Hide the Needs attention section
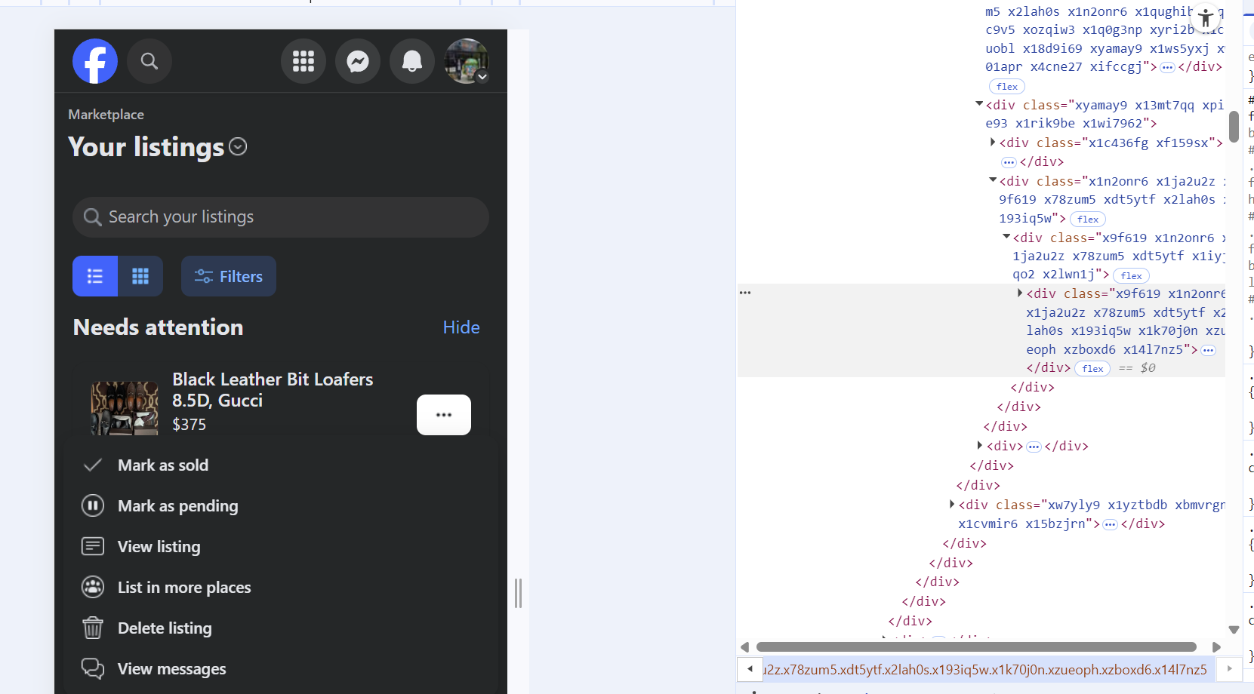The height and width of the screenshot is (694, 1254). tap(461, 327)
